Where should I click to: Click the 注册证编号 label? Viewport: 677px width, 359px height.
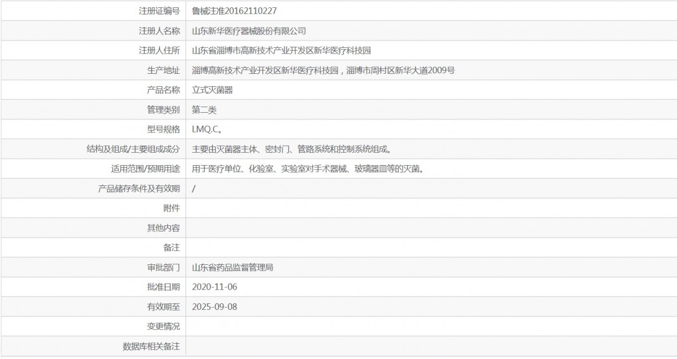point(159,11)
